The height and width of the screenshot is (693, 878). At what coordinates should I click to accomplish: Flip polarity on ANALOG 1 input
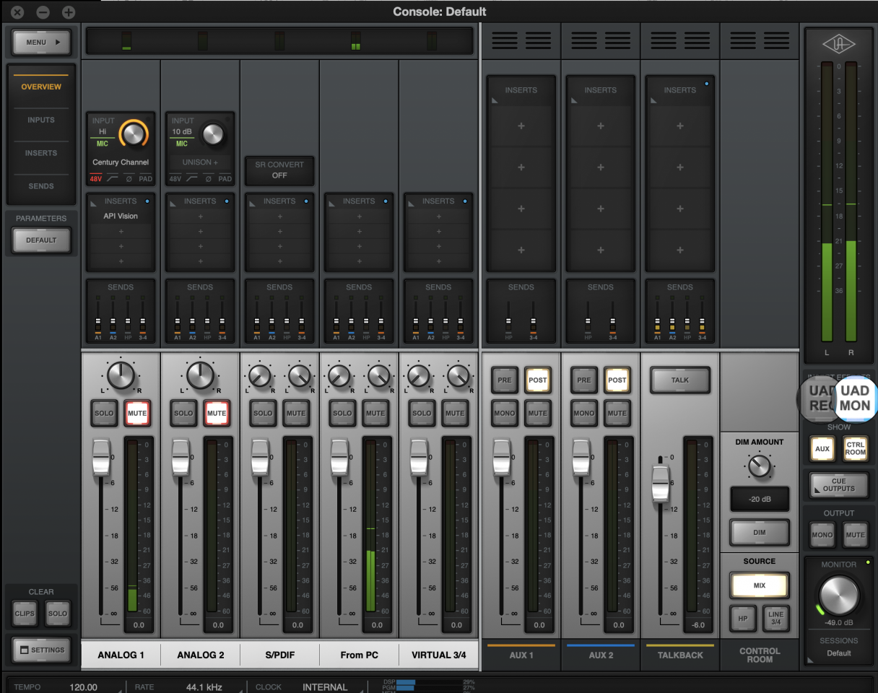[x=129, y=178]
